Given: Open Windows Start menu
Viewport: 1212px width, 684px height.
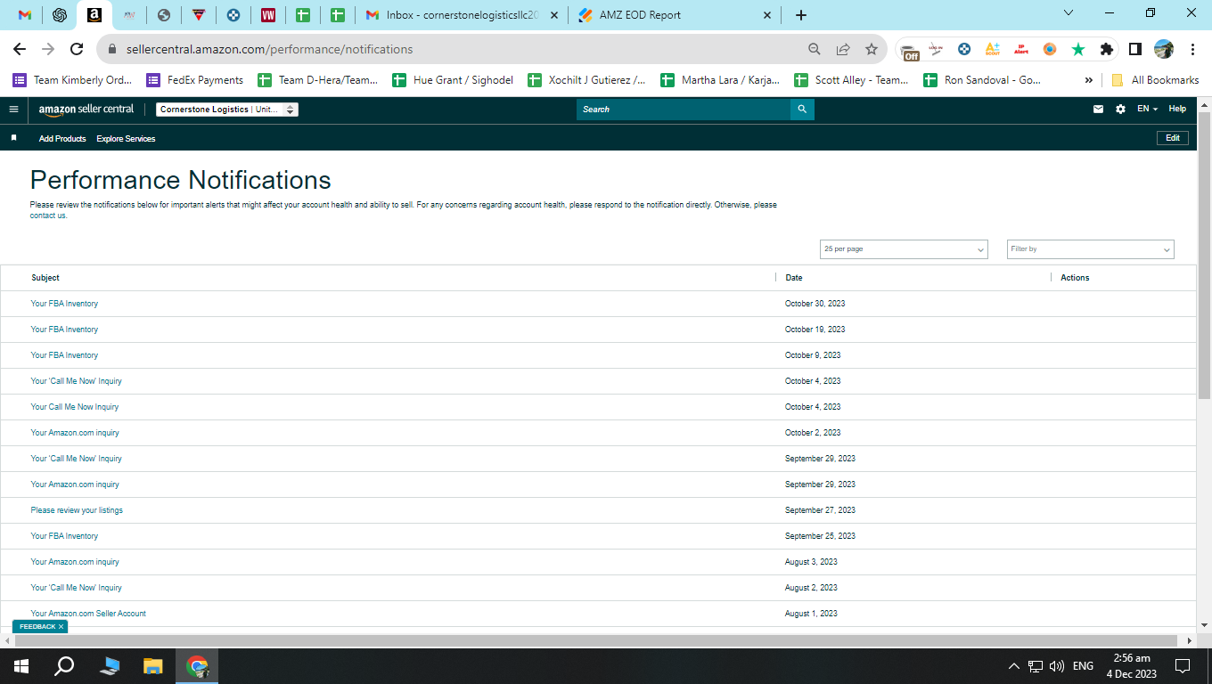Looking at the screenshot, I should coord(21,666).
